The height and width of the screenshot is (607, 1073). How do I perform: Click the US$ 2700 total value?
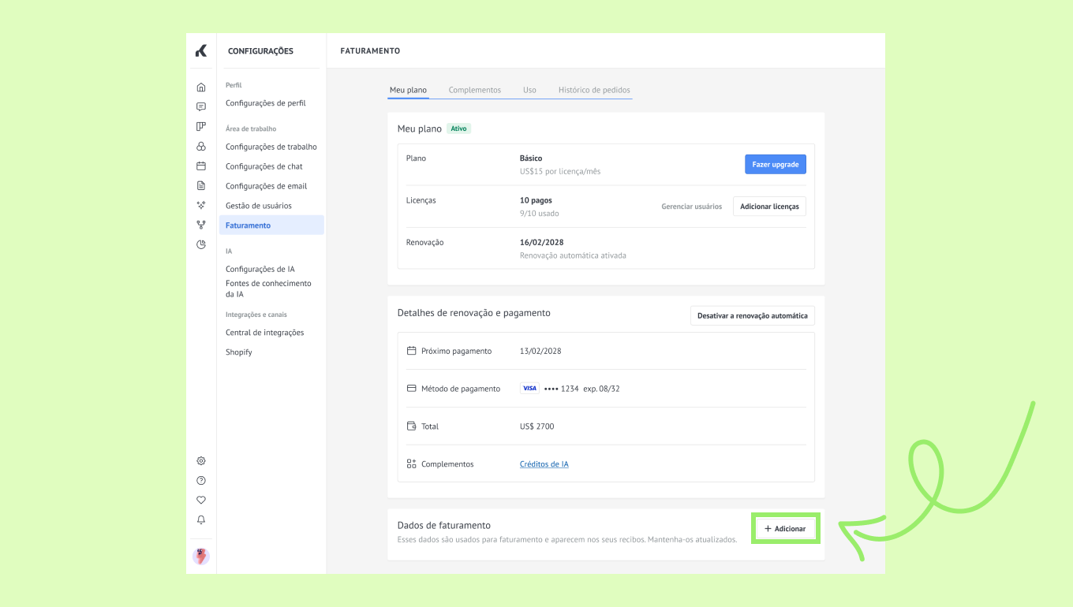537,426
